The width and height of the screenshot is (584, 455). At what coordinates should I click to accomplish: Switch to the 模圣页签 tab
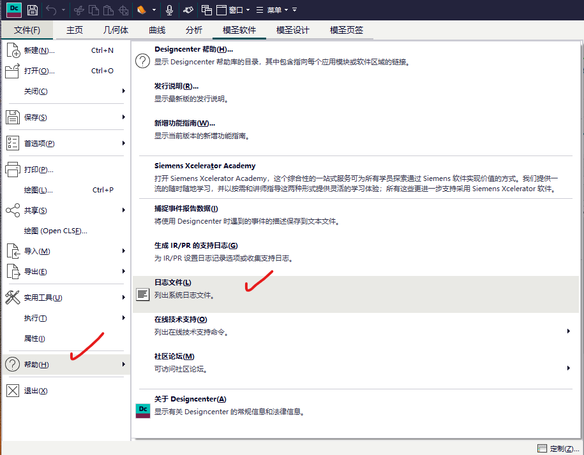tap(347, 30)
